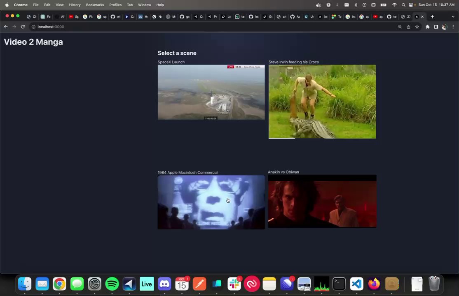Screen dimensions: 459x296
Task: Open the Bookmarks menu
Action: click(x=95, y=5)
